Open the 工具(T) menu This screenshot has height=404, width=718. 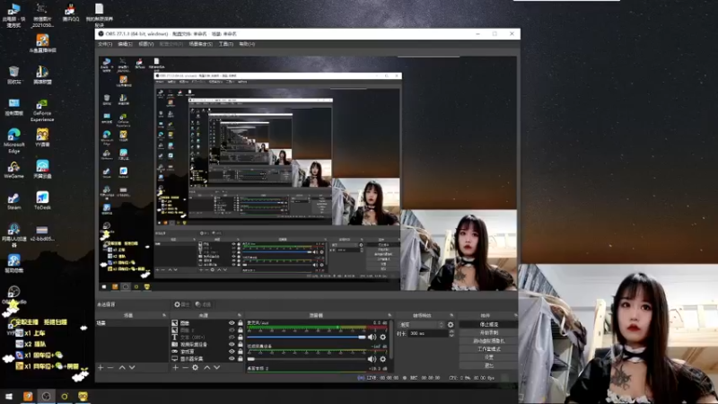(x=226, y=44)
